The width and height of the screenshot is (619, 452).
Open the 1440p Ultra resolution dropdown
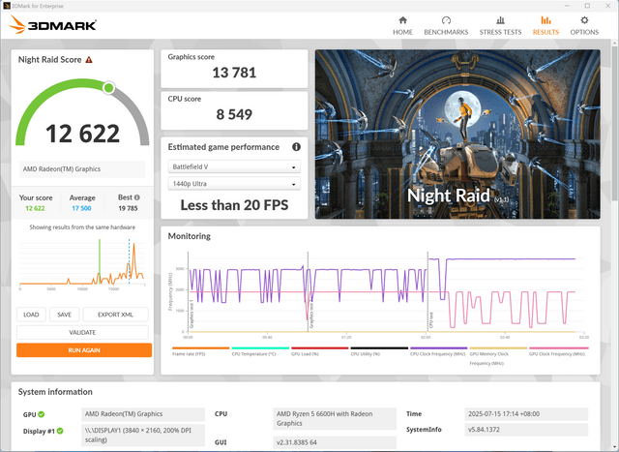pos(234,184)
